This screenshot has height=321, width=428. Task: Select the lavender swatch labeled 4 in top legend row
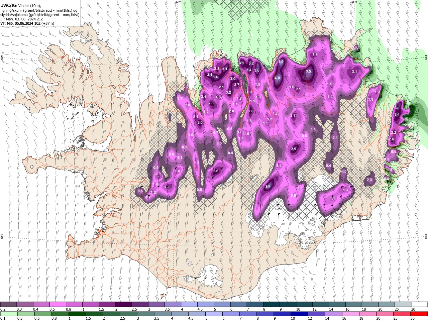(x=189, y=304)
